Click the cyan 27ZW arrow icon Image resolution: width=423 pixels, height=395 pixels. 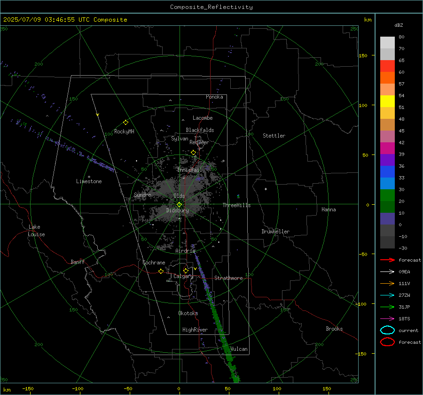pos(387,295)
